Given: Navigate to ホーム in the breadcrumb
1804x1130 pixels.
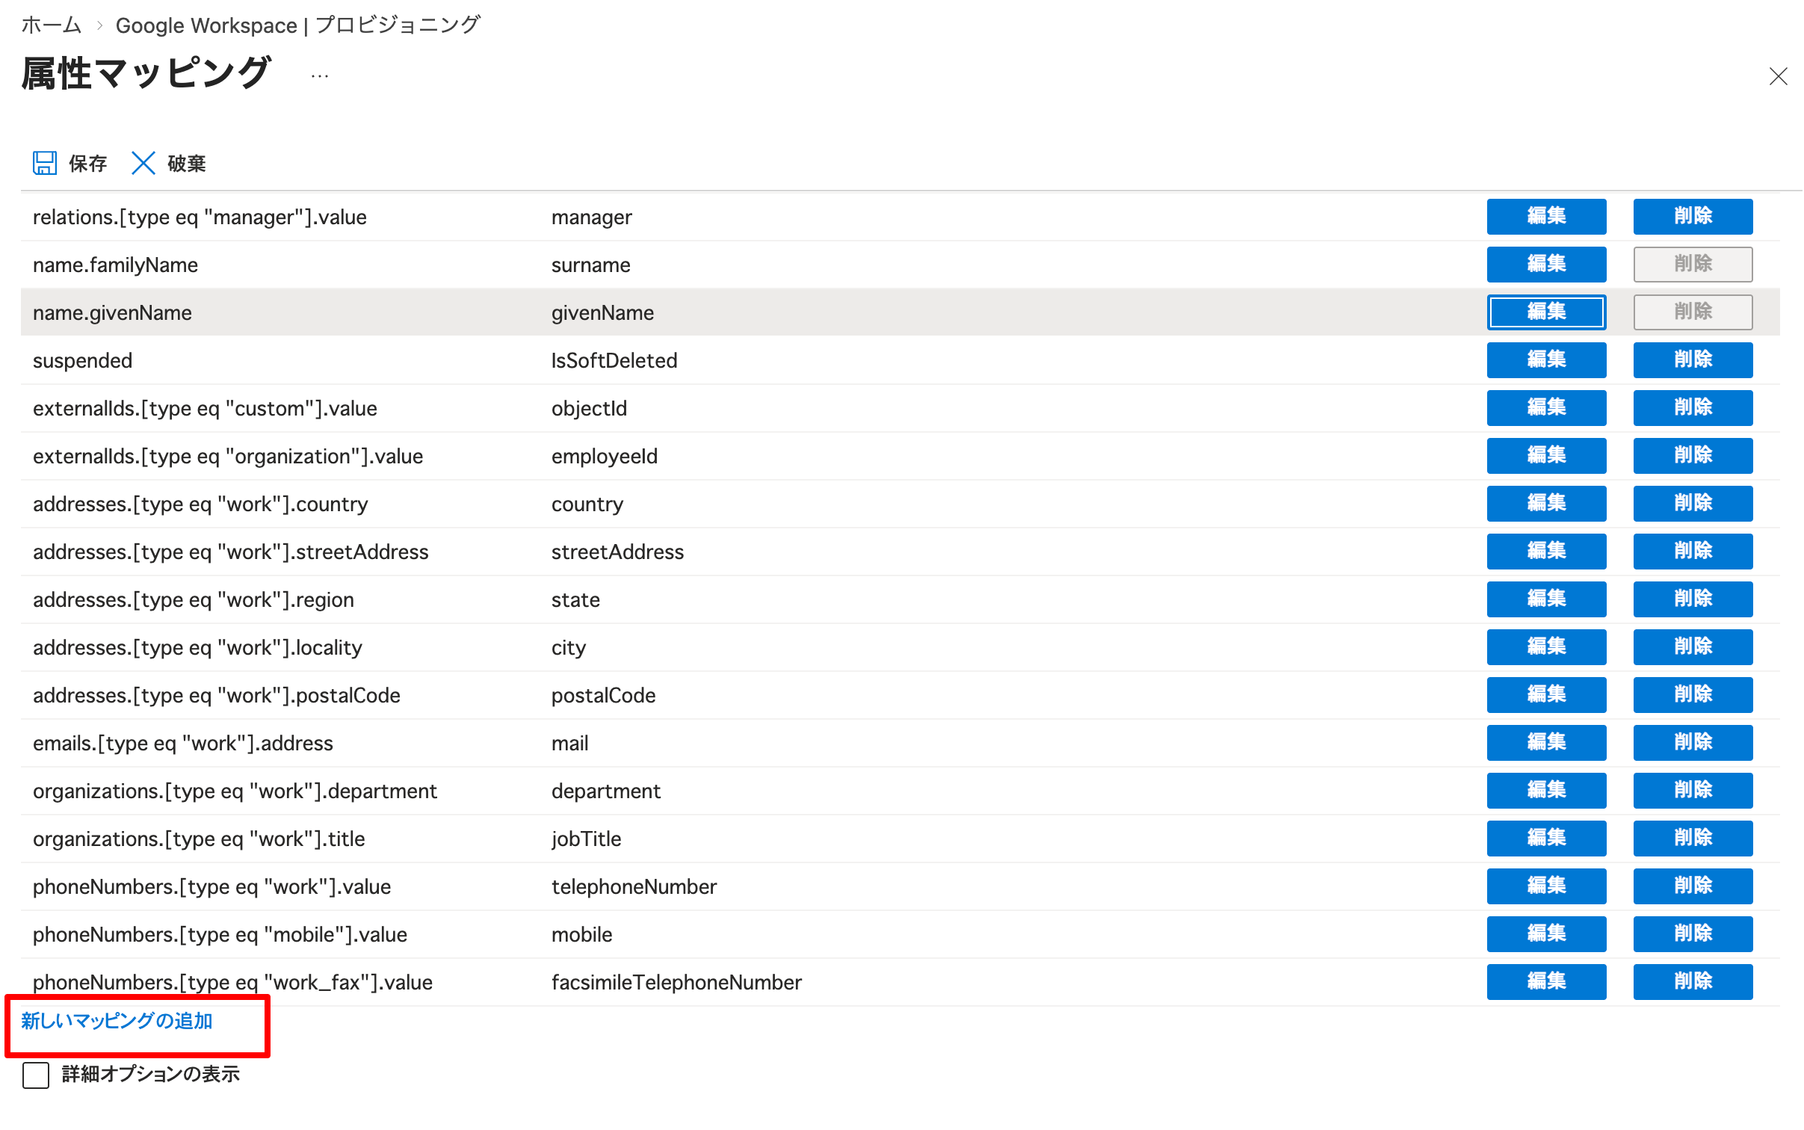Looking at the screenshot, I should (51, 25).
